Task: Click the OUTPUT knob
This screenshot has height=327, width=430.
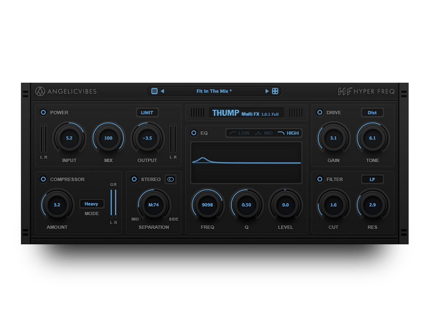Action: [x=147, y=138]
